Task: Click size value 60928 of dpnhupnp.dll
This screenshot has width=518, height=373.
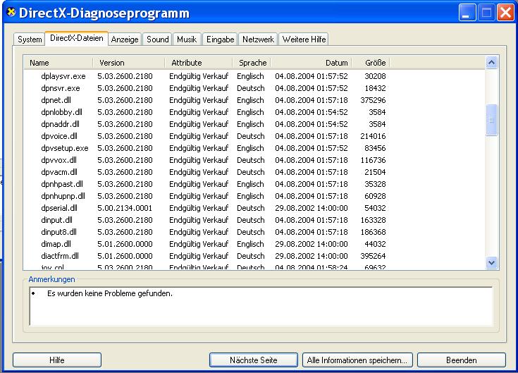Action: click(375, 196)
